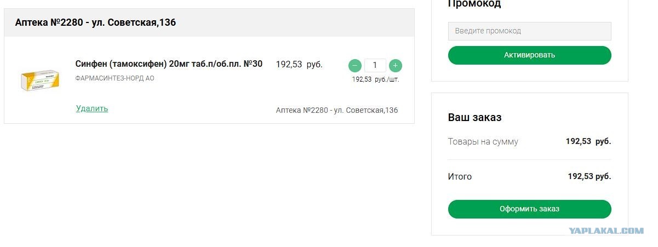The image size is (658, 247).
Task: Click the 192,53 руб. product price
Action: tap(299, 65)
